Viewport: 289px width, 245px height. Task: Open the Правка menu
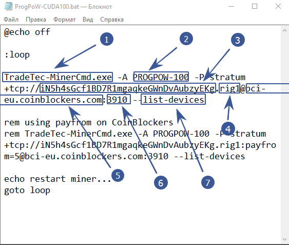[x=36, y=20]
